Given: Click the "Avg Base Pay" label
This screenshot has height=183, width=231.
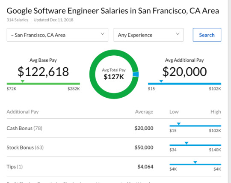Looking at the screenshot, I should 43,60.
